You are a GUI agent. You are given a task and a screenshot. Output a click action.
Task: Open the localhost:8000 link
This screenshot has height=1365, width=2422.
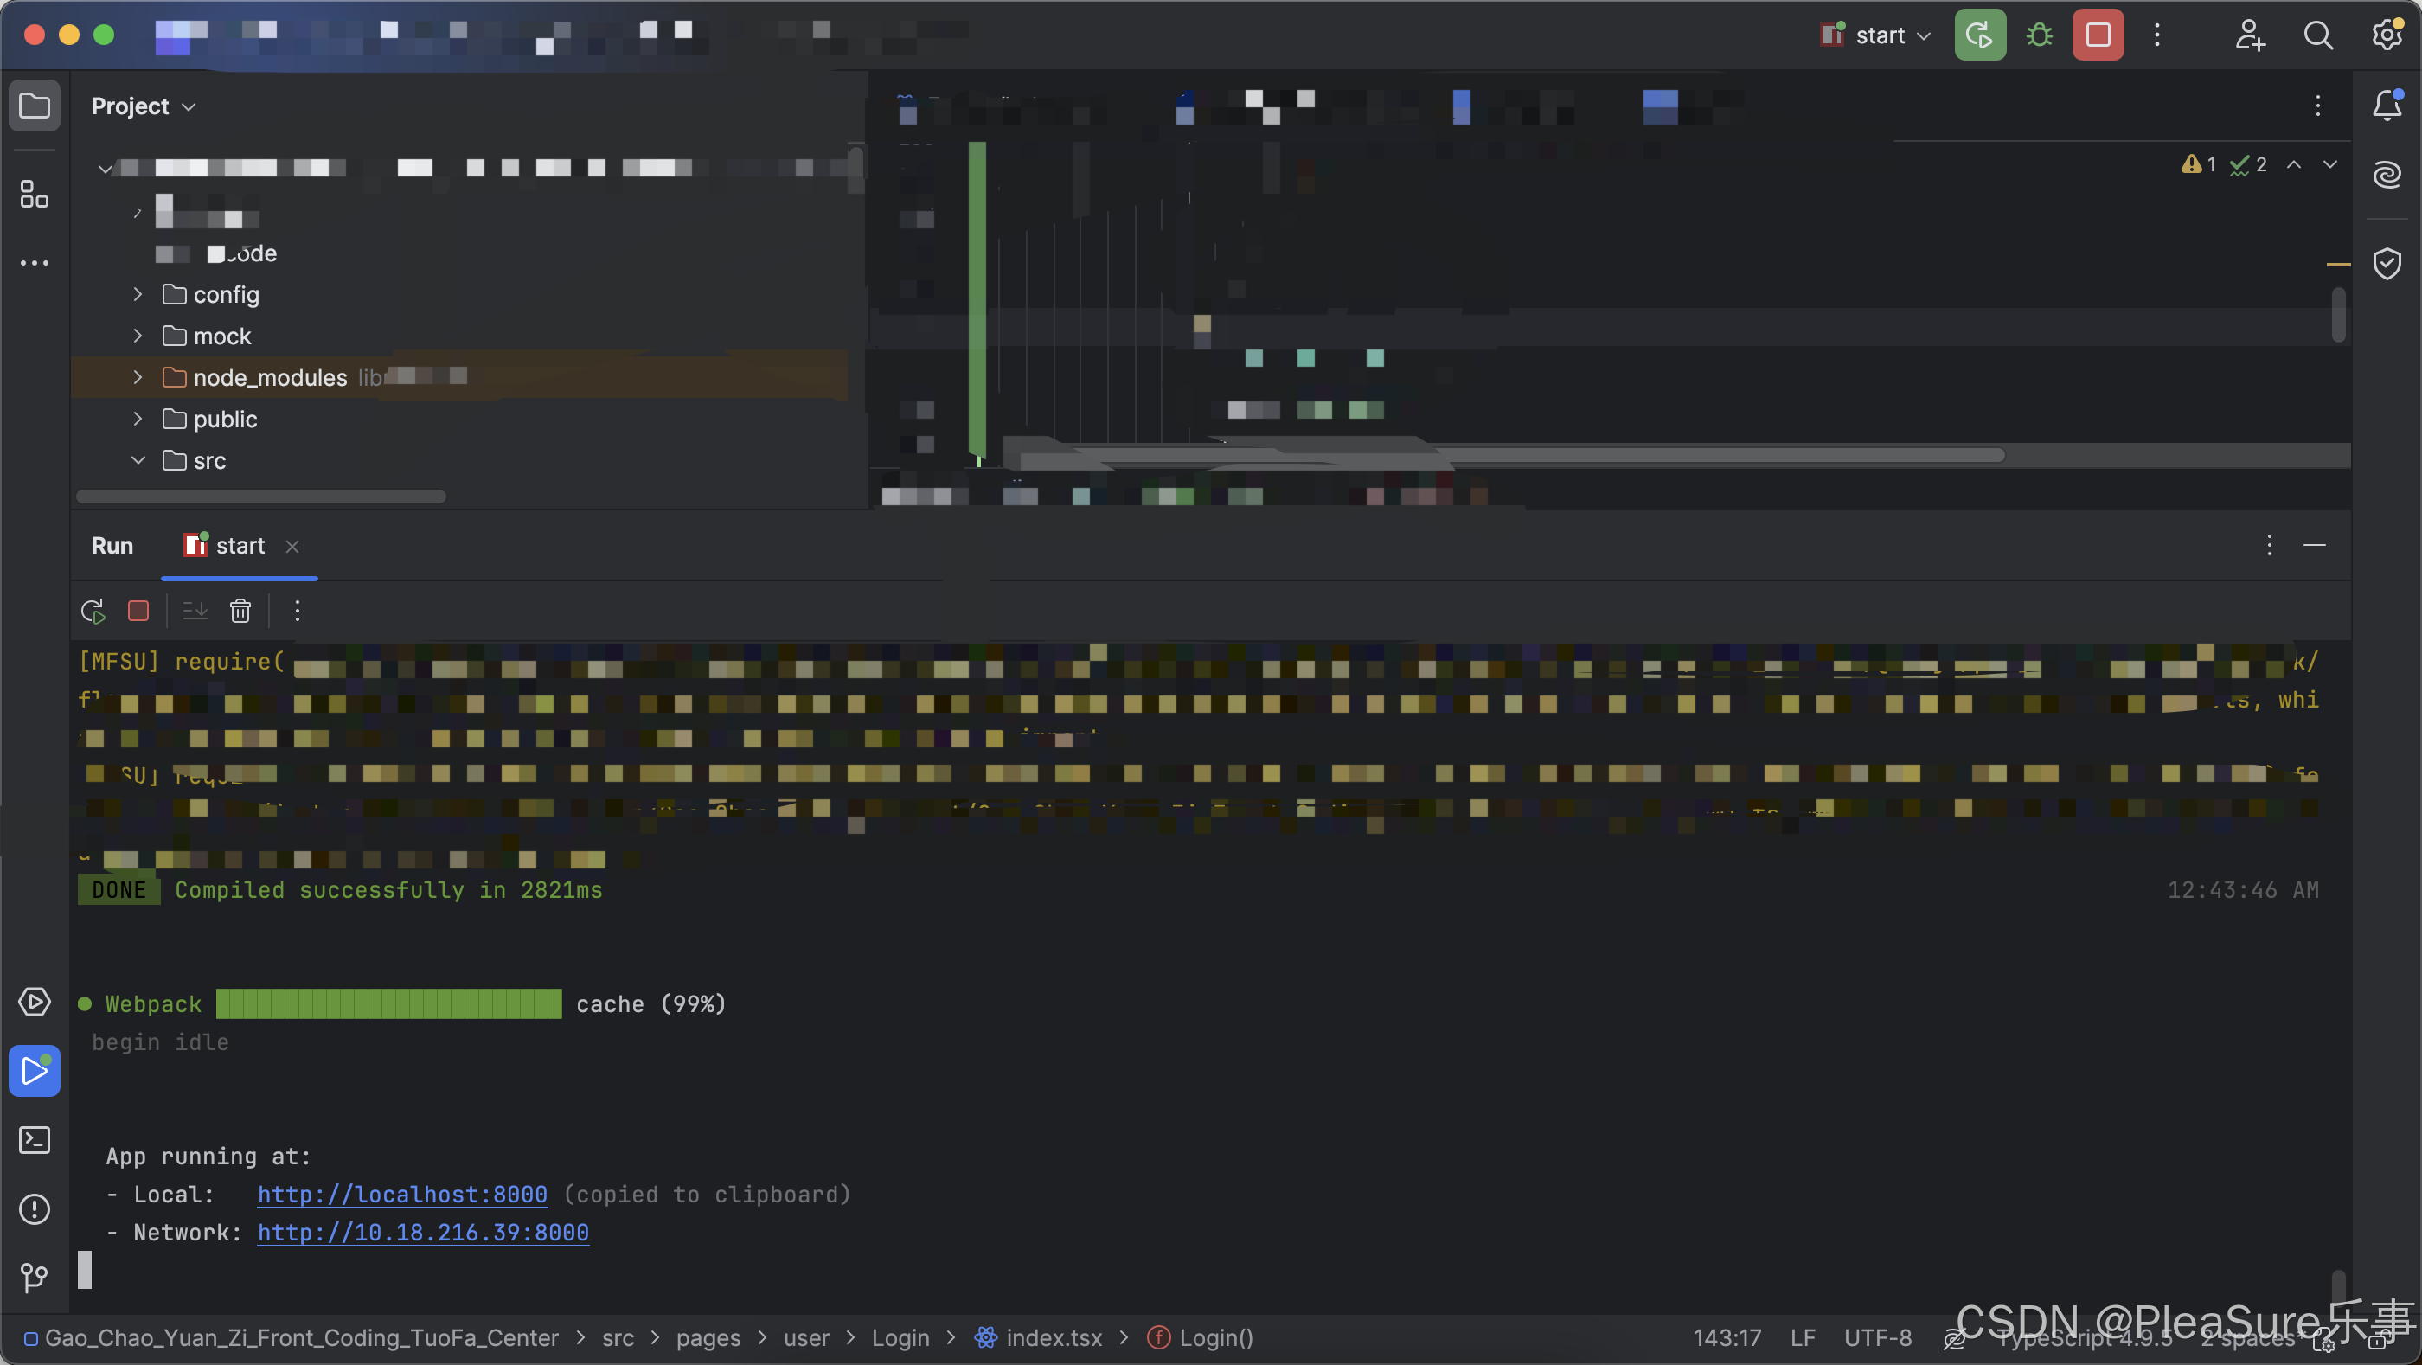(x=402, y=1194)
